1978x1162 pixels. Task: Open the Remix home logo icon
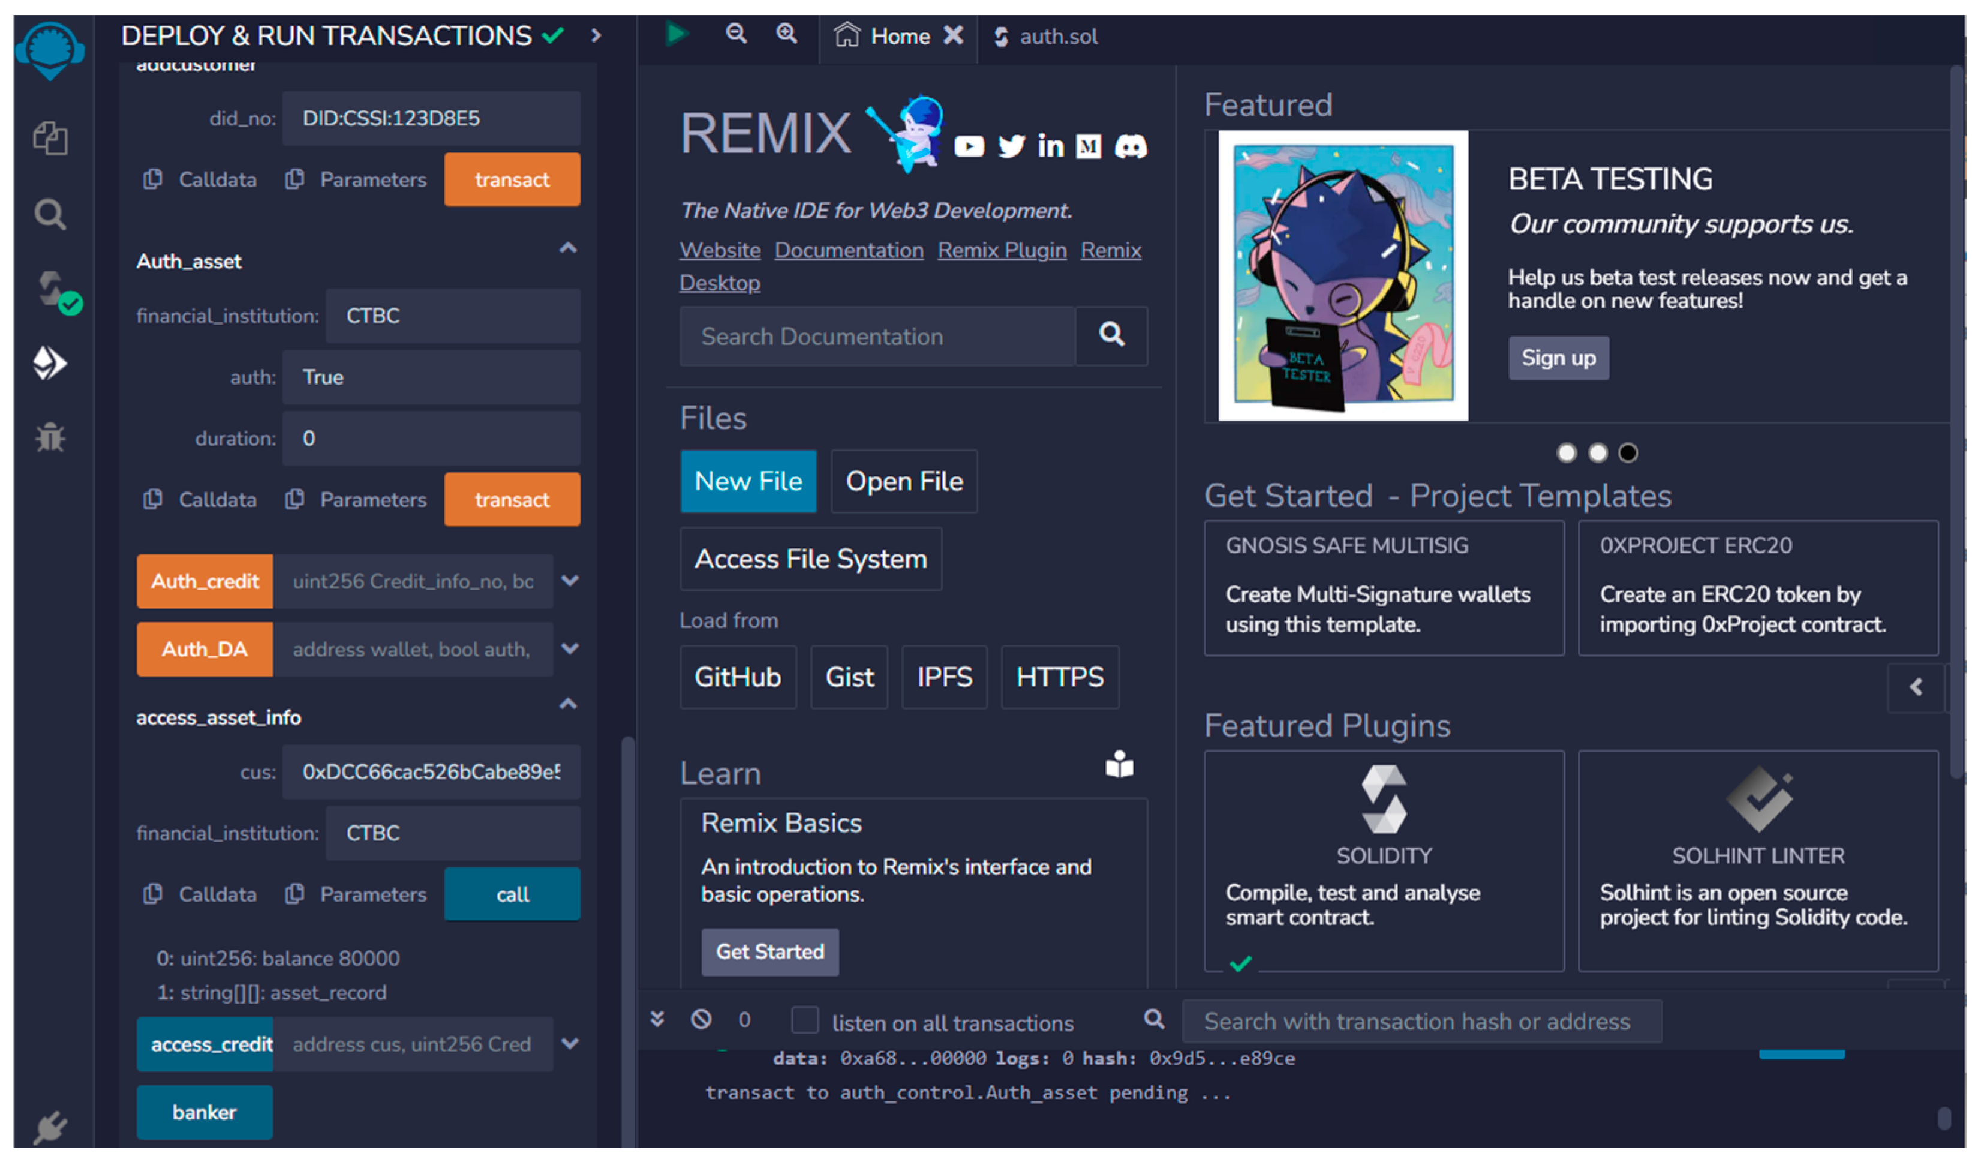[x=50, y=52]
